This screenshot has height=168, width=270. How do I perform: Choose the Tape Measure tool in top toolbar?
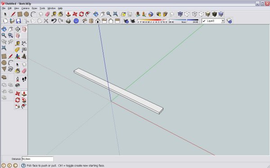click(x=54, y=14)
